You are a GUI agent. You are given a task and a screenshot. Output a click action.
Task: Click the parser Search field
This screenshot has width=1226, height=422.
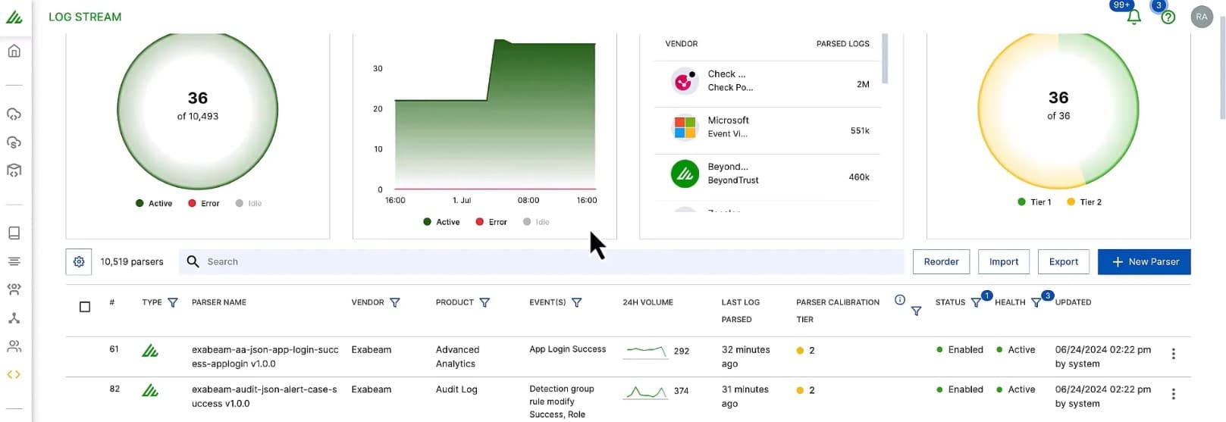(541, 261)
